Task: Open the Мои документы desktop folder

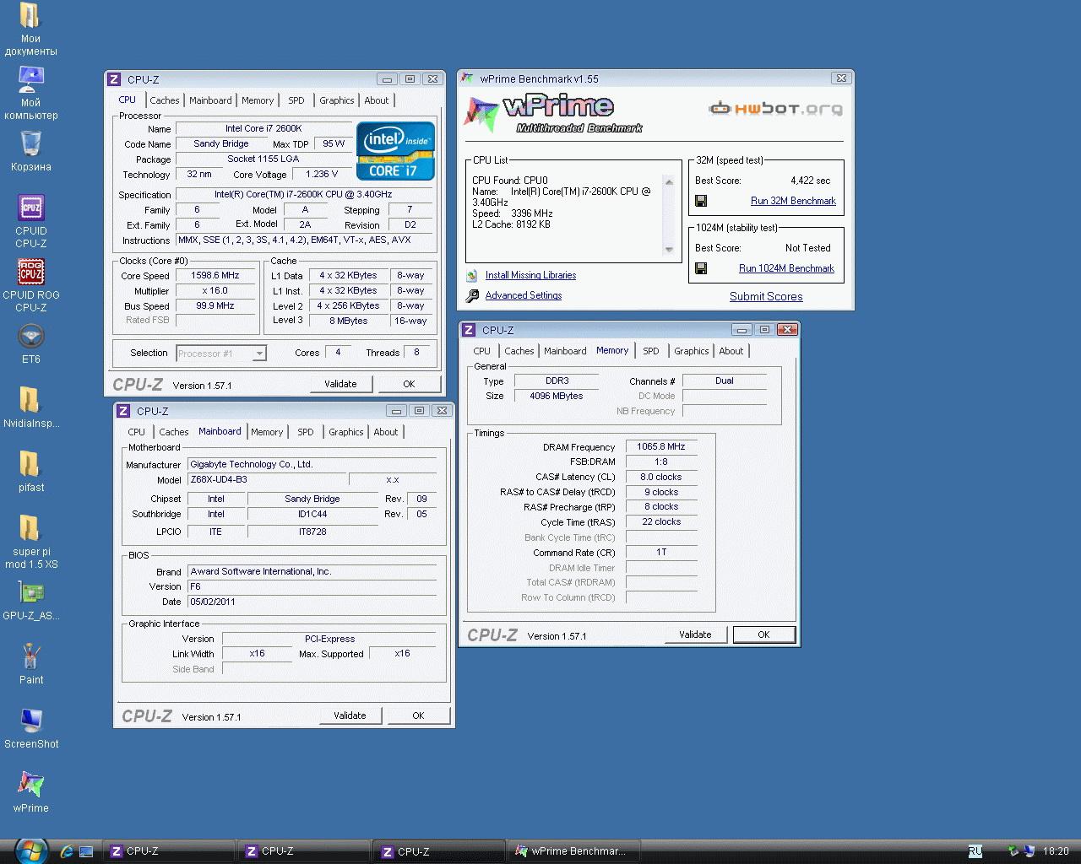Action: coord(30,30)
